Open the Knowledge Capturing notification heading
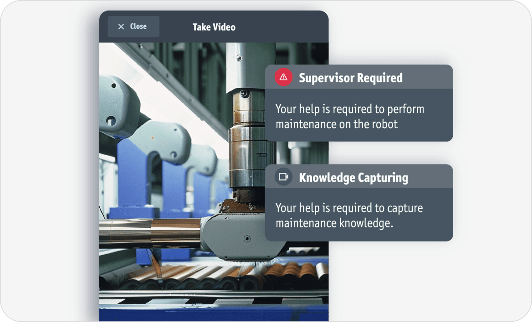The height and width of the screenshot is (322, 532). [353, 177]
